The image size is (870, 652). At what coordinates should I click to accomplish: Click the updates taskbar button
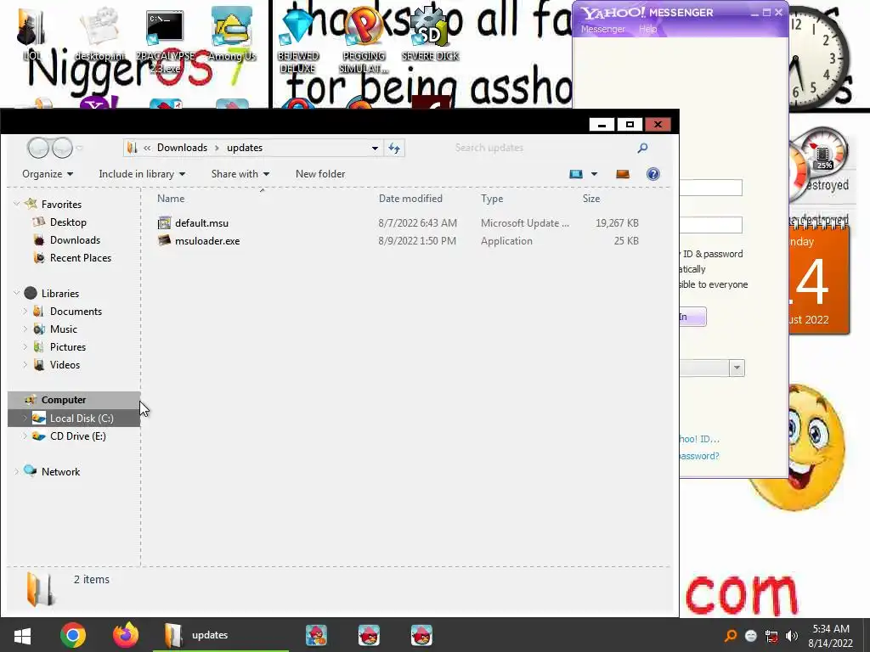pos(221,635)
